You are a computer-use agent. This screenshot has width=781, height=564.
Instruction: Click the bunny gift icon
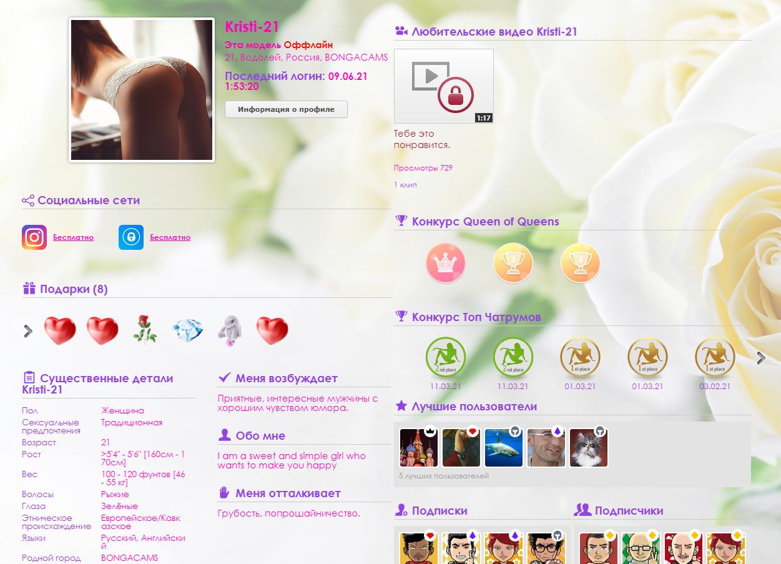pos(229,330)
